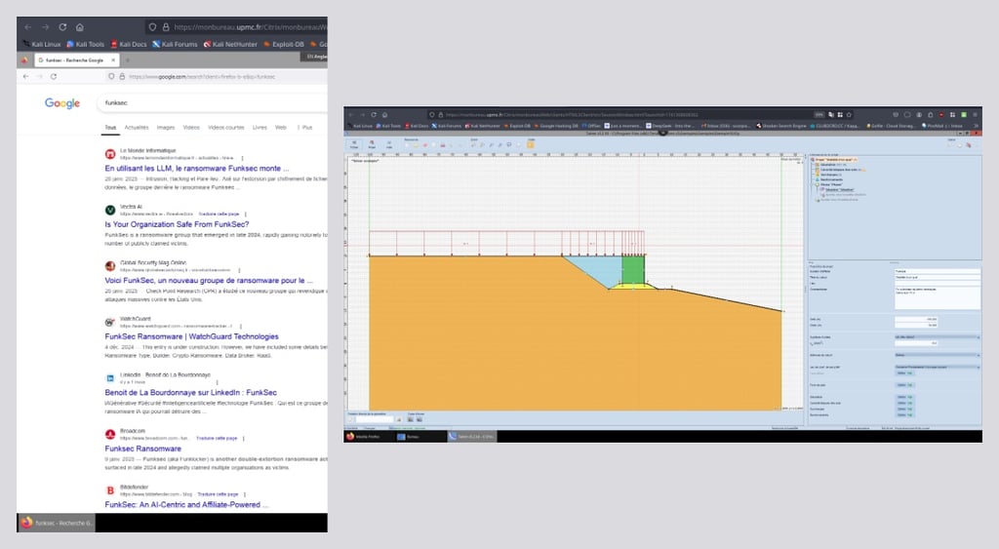Toggle the 'Oui' switch in the 'Renforcements' properties row
Image resolution: width=999 pixels, height=549 pixels.
point(904,414)
